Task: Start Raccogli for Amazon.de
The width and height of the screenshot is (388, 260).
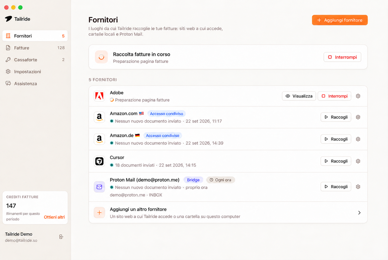Action: coord(336,139)
